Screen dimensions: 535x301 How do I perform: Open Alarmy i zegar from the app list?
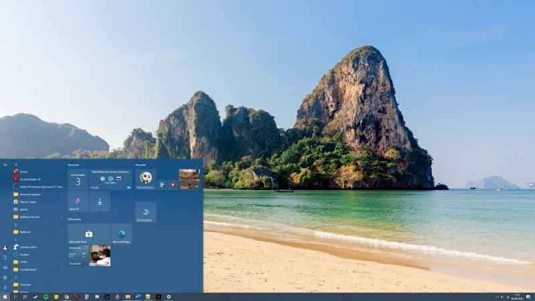click(28, 201)
